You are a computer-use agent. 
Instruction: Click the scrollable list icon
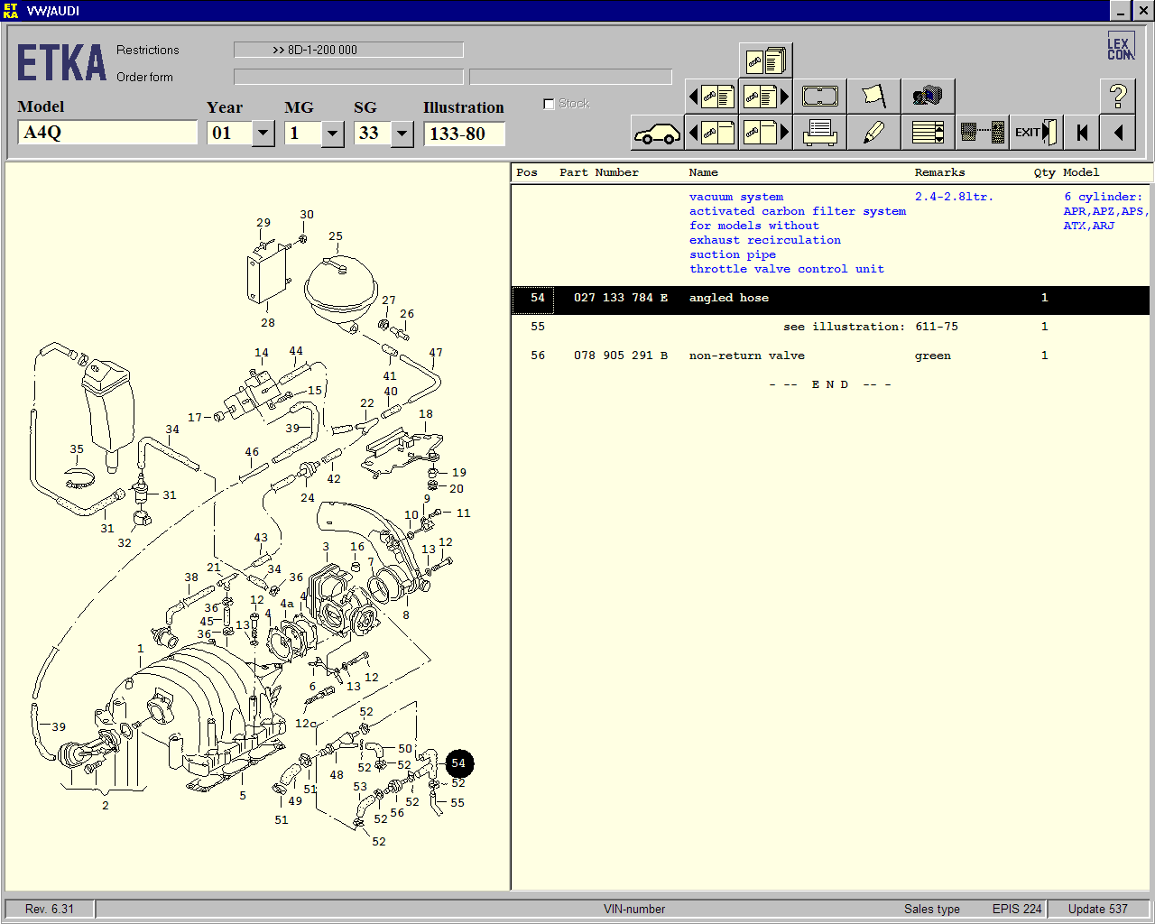pos(928,133)
